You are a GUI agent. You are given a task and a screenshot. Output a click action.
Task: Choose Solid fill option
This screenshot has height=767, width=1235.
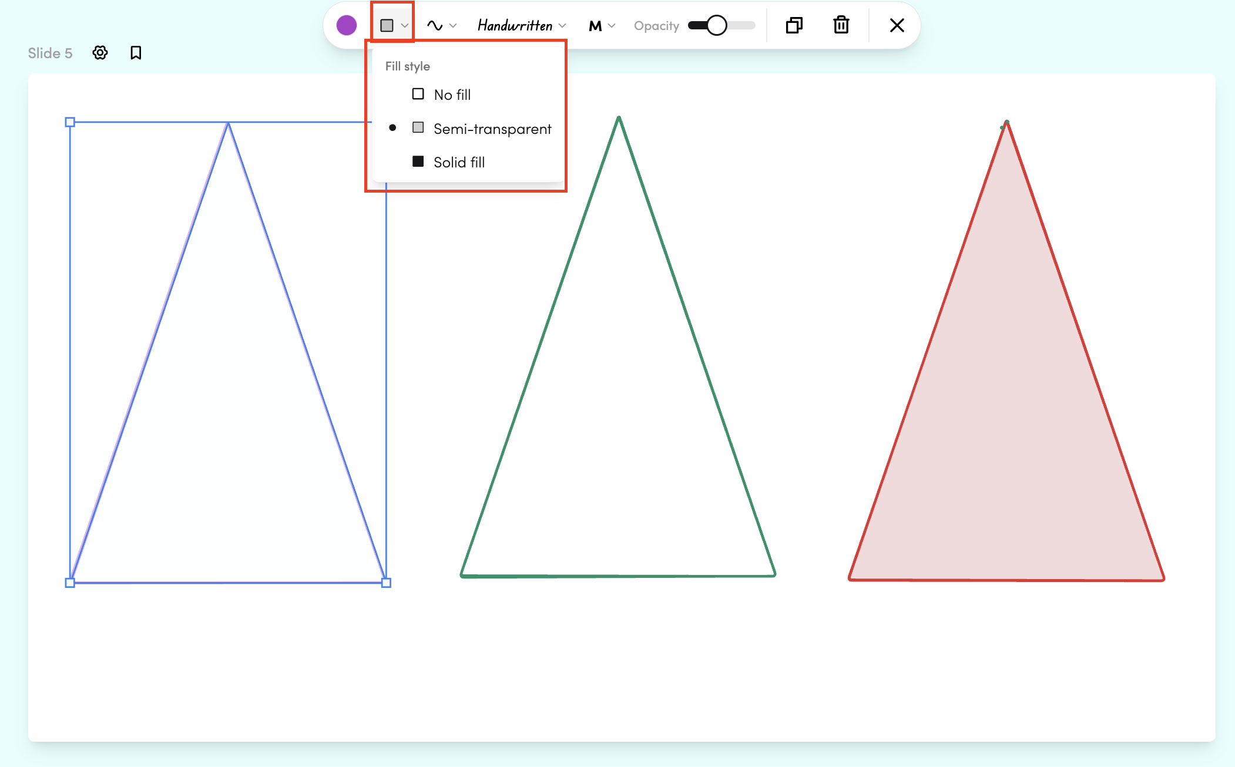pyautogui.click(x=458, y=162)
